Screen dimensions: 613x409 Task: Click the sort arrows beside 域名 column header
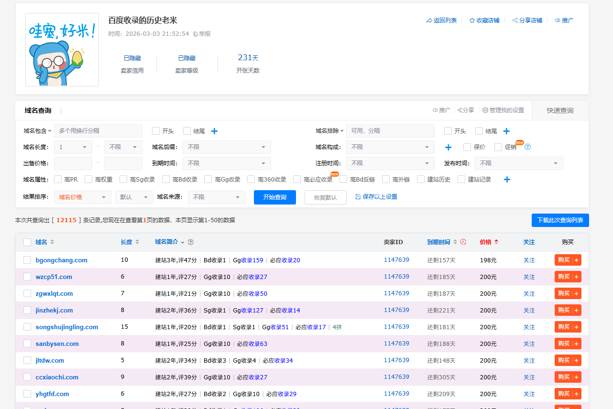pos(52,242)
